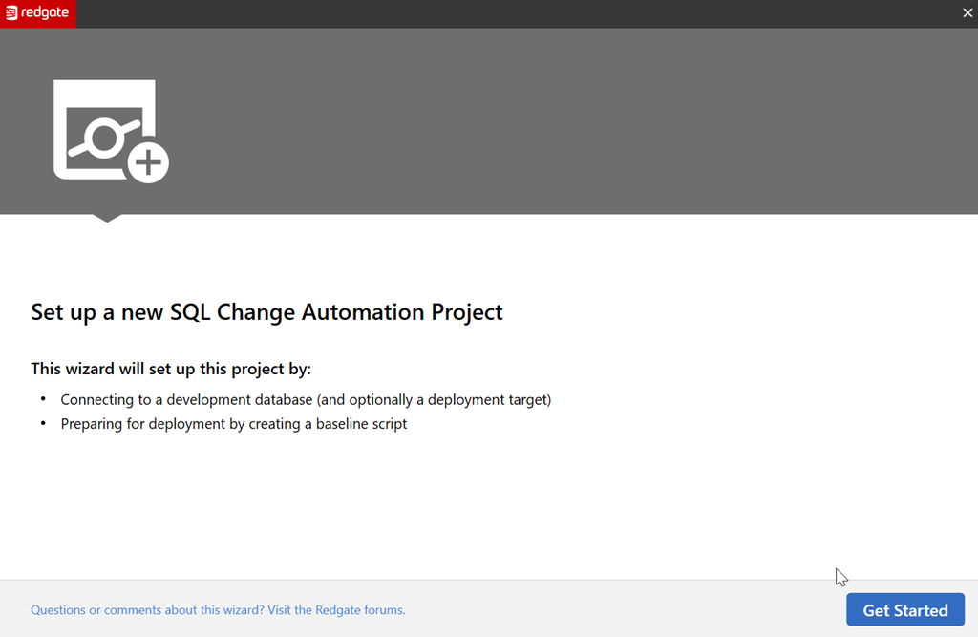Click the downward notch below header icon

[x=107, y=218]
